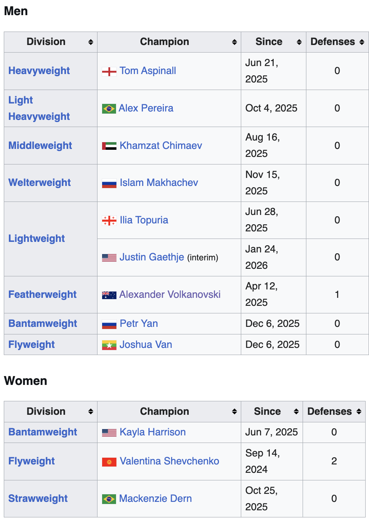The height and width of the screenshot is (525, 369).
Task: Sort men's table by Champion column
Action: click(x=234, y=42)
